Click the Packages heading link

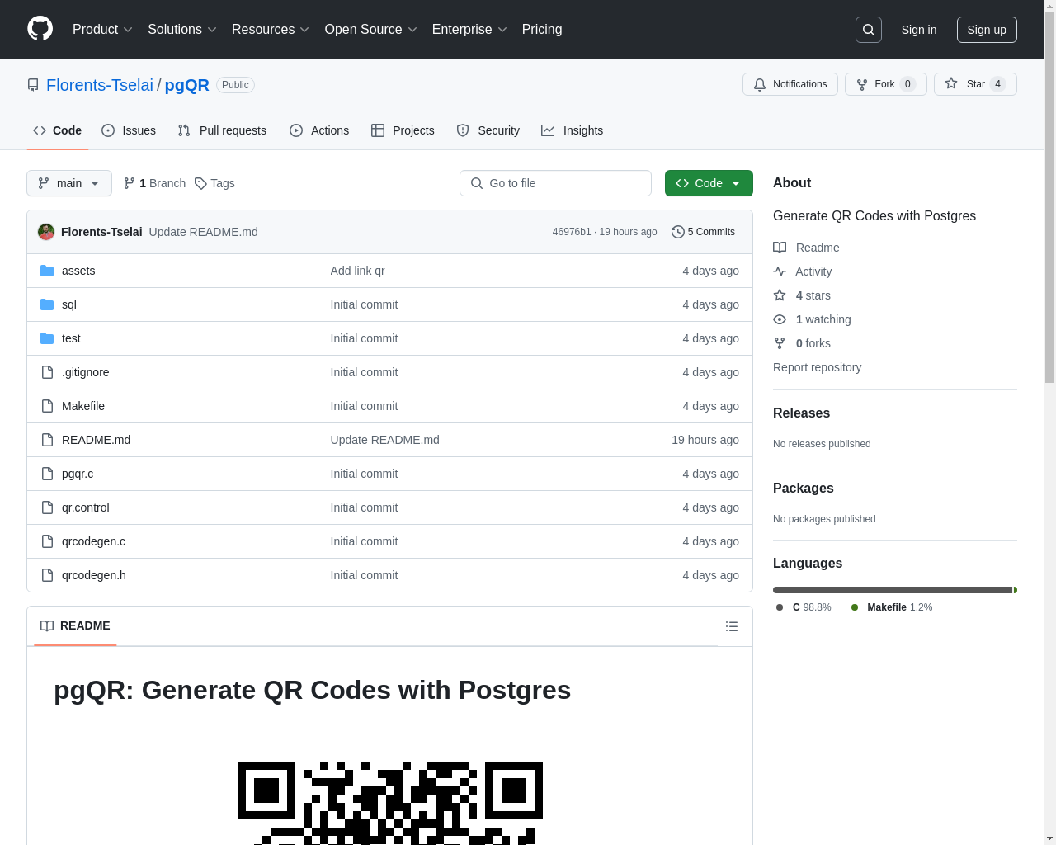click(x=803, y=488)
